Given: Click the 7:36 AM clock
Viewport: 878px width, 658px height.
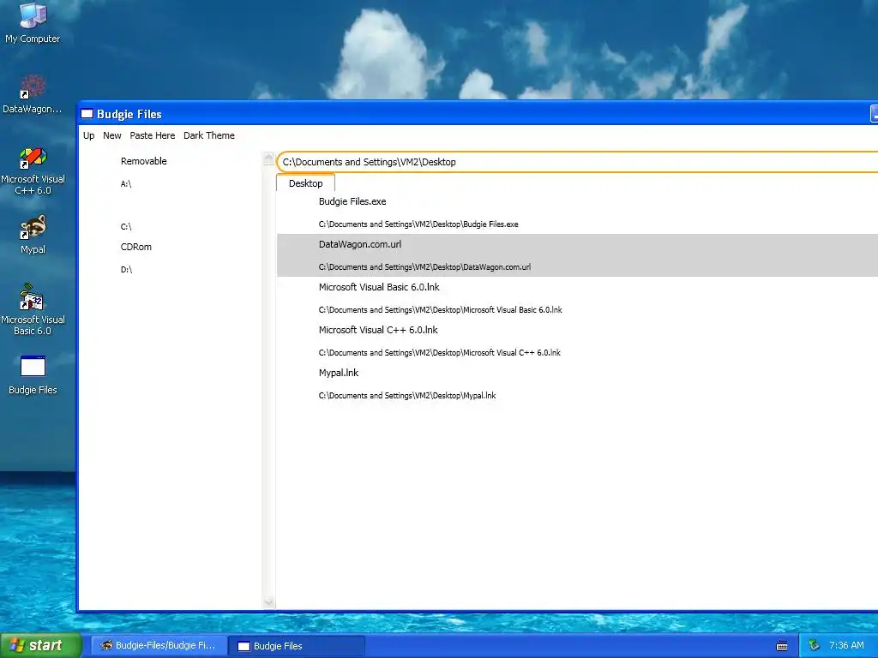Looking at the screenshot, I should pos(846,645).
